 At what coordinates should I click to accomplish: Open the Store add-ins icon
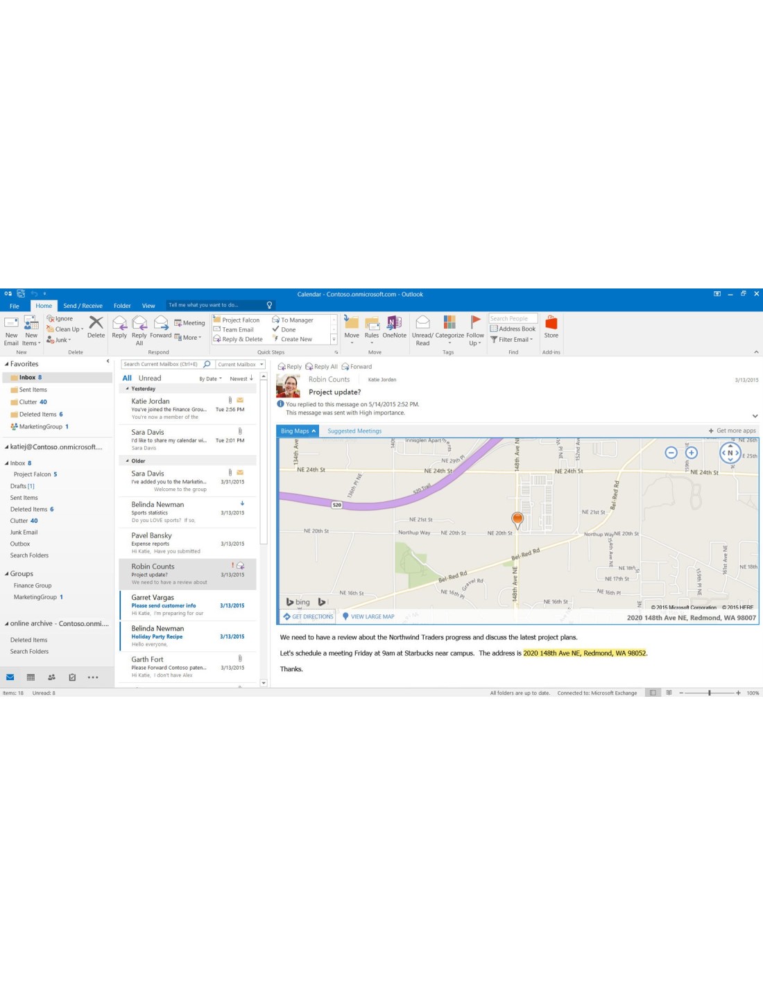coord(551,323)
